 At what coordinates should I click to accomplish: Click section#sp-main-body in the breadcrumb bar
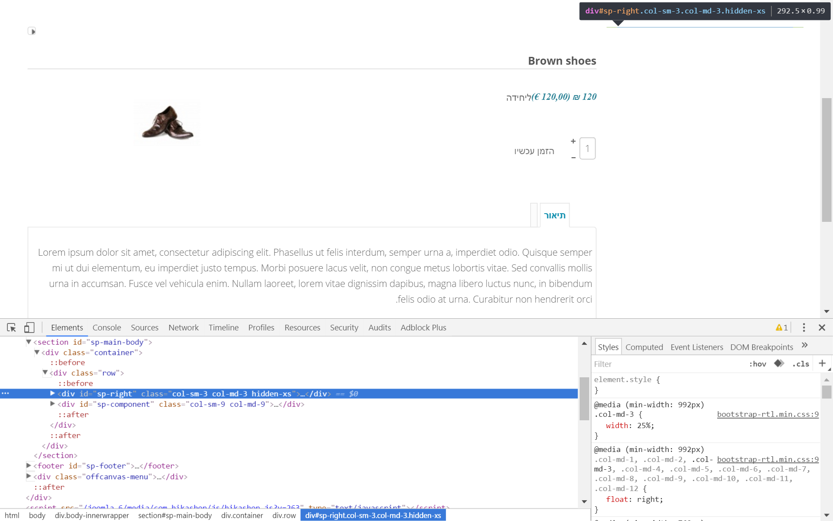(175, 515)
